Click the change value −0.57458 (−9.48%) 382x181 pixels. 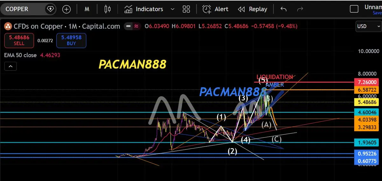point(274,26)
